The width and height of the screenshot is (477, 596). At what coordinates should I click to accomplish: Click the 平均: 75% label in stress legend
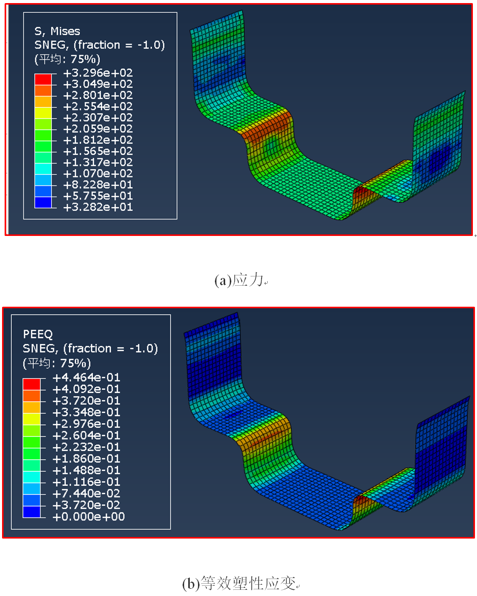(67, 58)
